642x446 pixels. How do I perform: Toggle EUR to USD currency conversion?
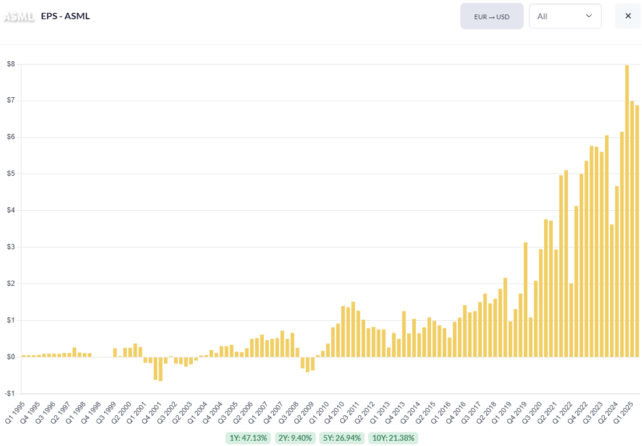(492, 16)
